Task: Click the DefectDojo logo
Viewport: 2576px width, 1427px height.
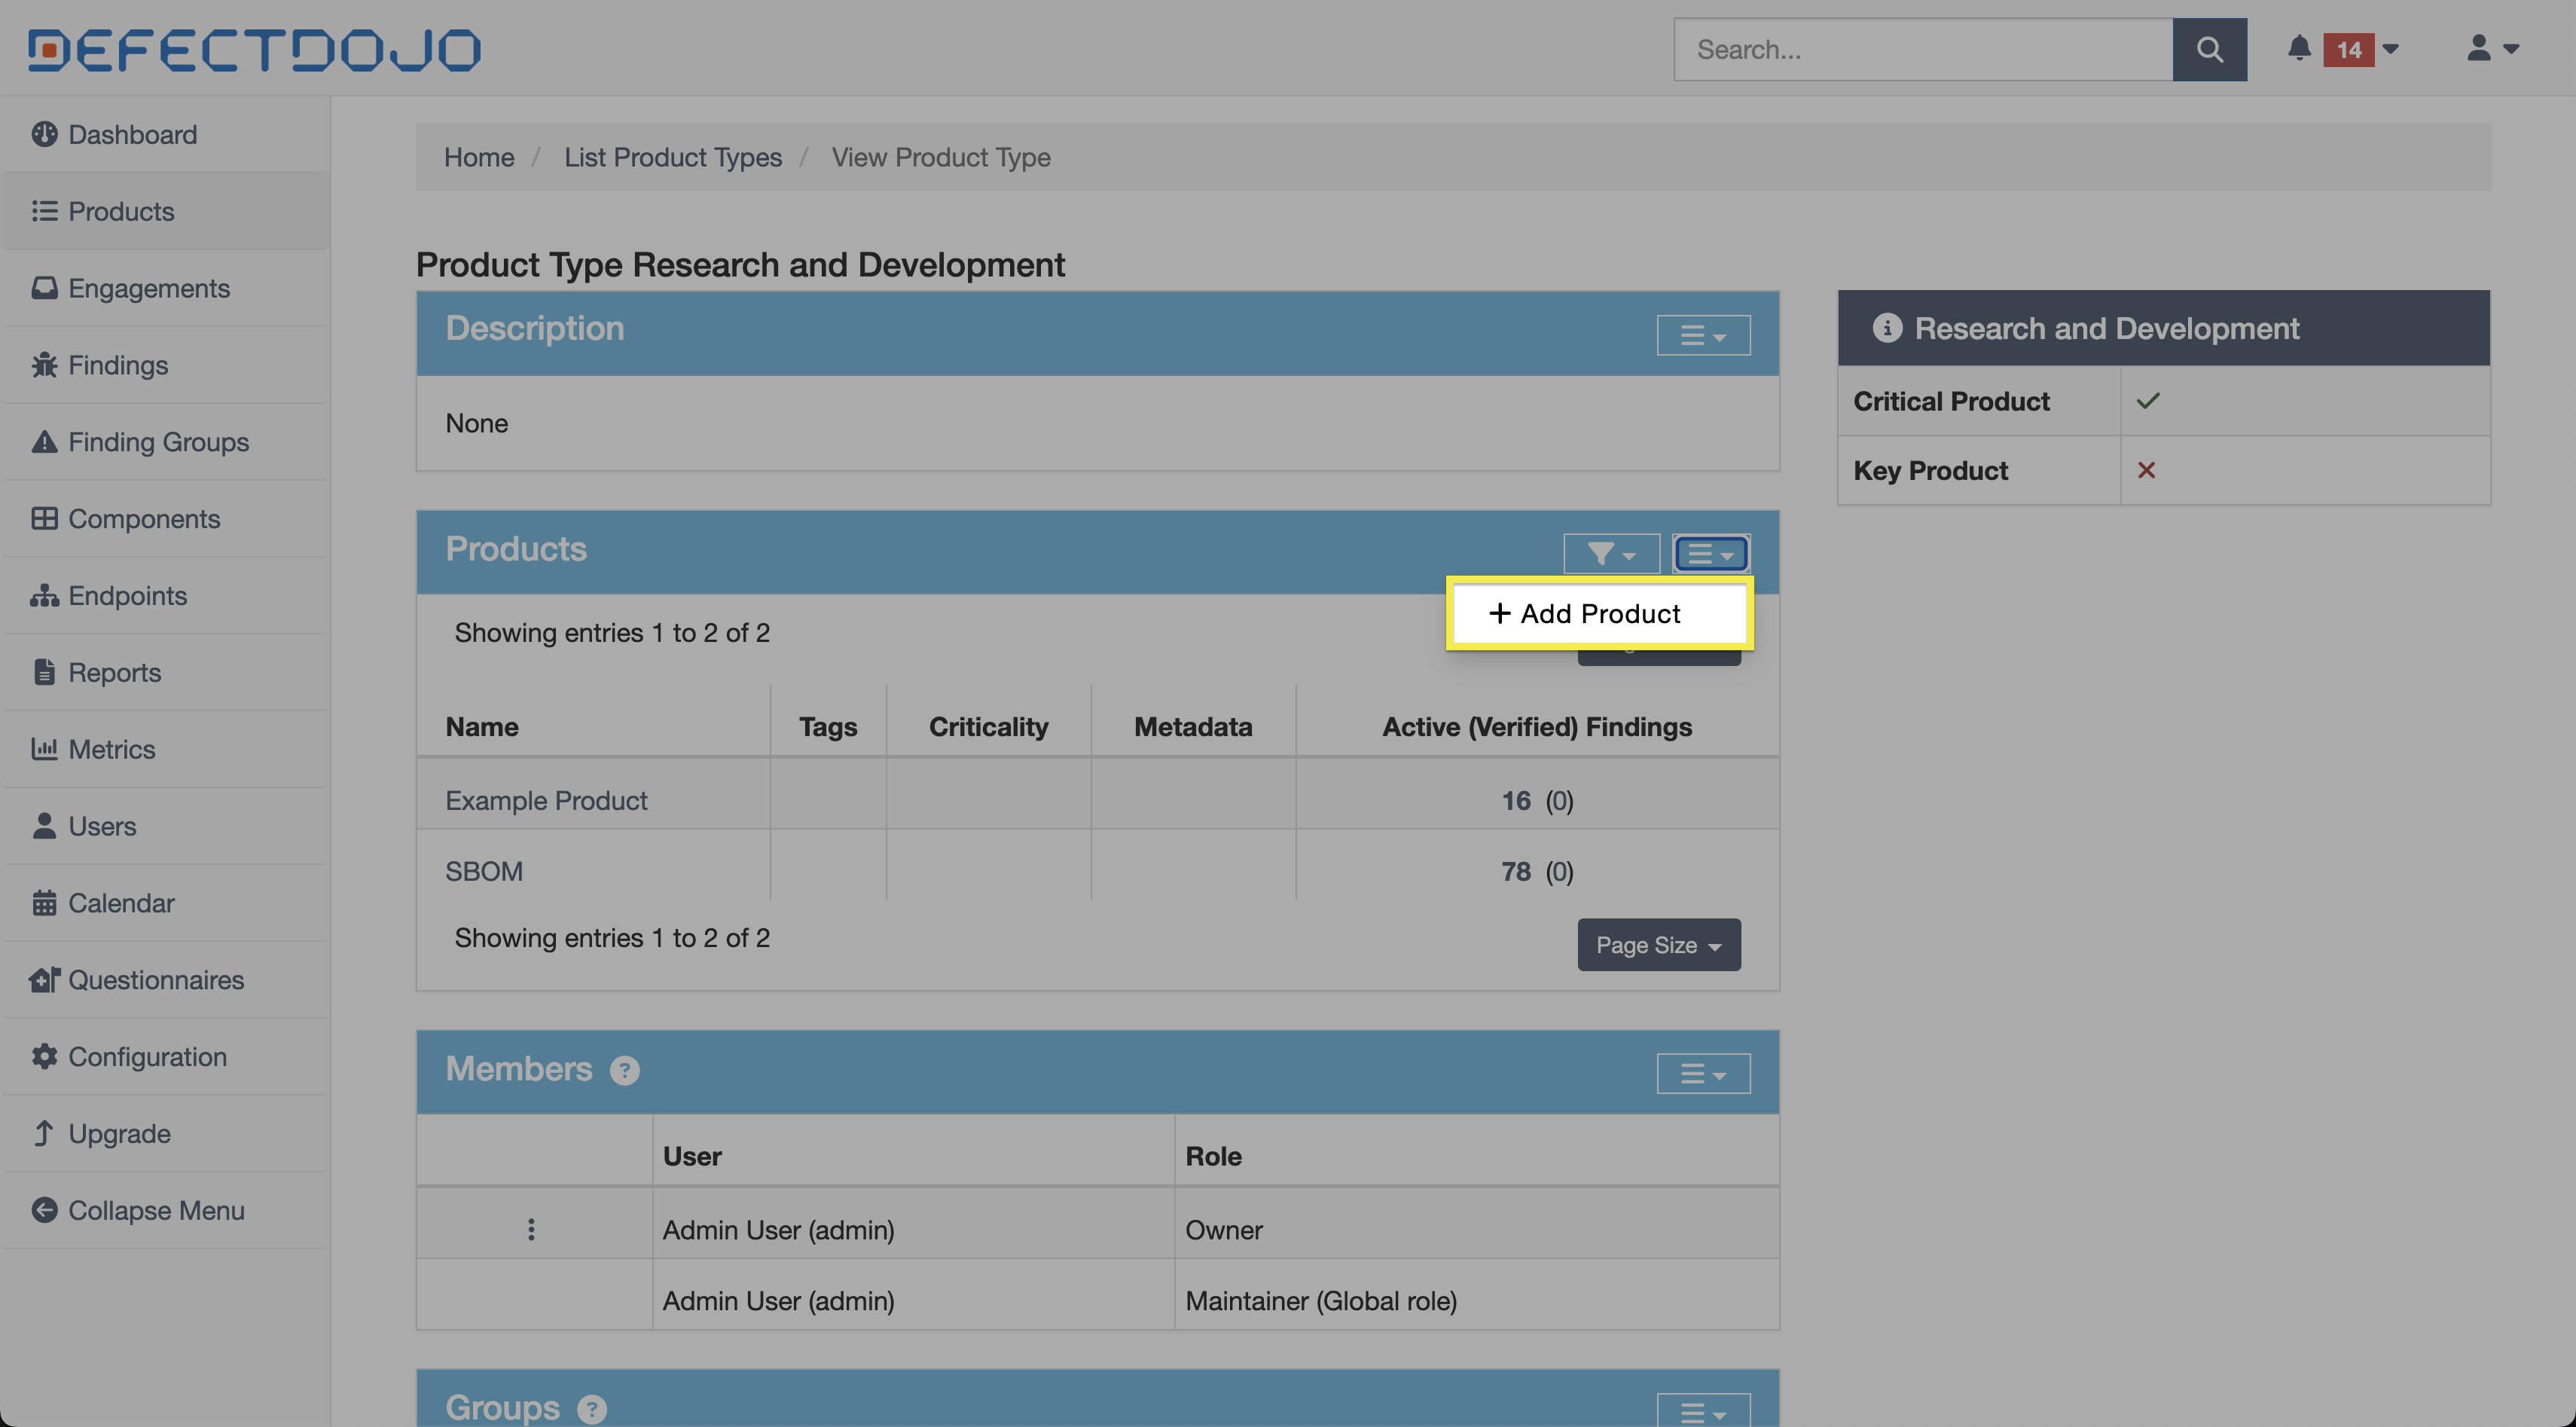Action: tap(254, 50)
